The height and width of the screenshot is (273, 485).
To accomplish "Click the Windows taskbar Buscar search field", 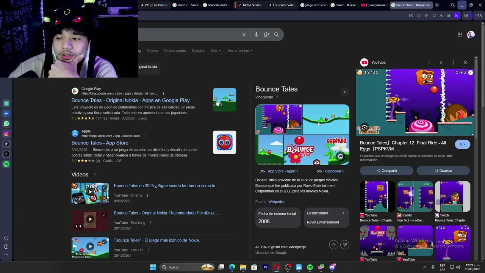I will [x=188, y=267].
